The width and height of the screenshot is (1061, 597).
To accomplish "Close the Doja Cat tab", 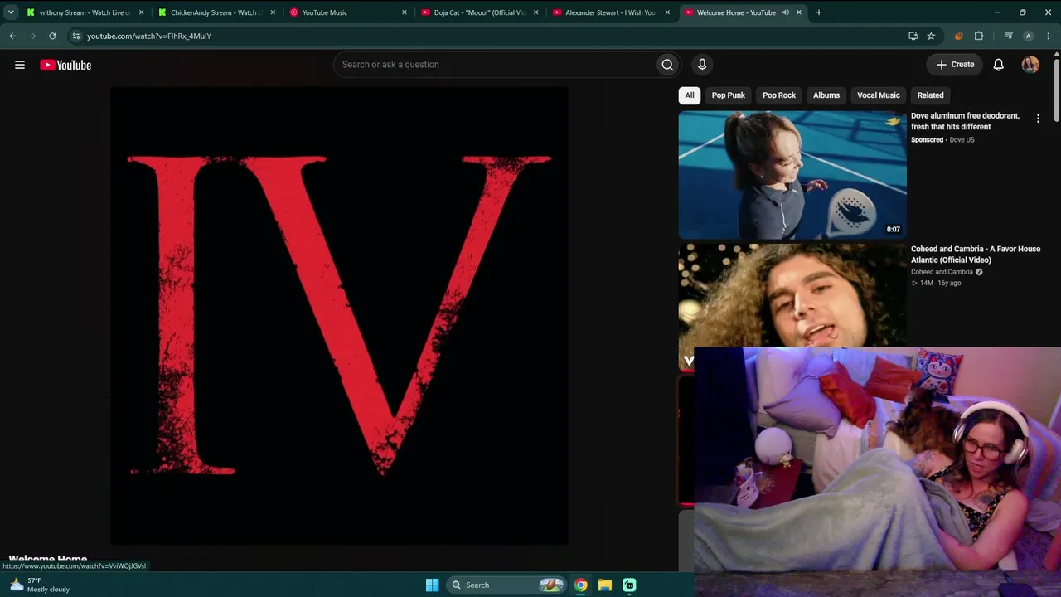I will pos(536,12).
